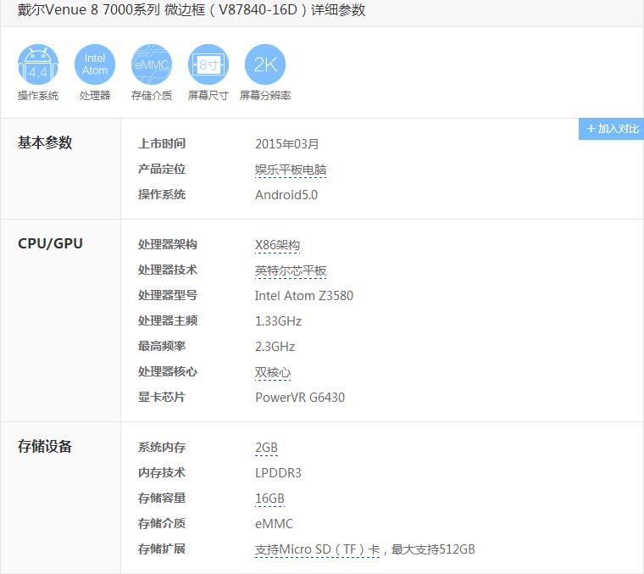The image size is (644, 574).
Task: Click the 产品定位 label
Action: [x=162, y=170]
